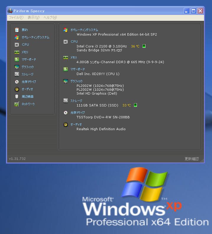Click the オーディオ heading link in the summary
This screenshot has width=212, height=234.
(76, 125)
